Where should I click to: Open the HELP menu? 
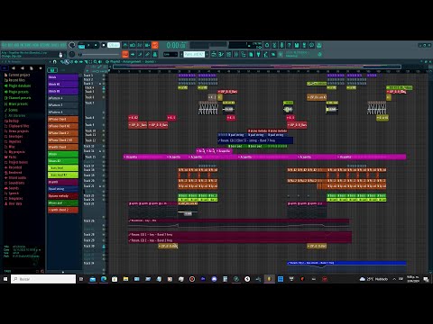pyautogui.click(x=62, y=45)
